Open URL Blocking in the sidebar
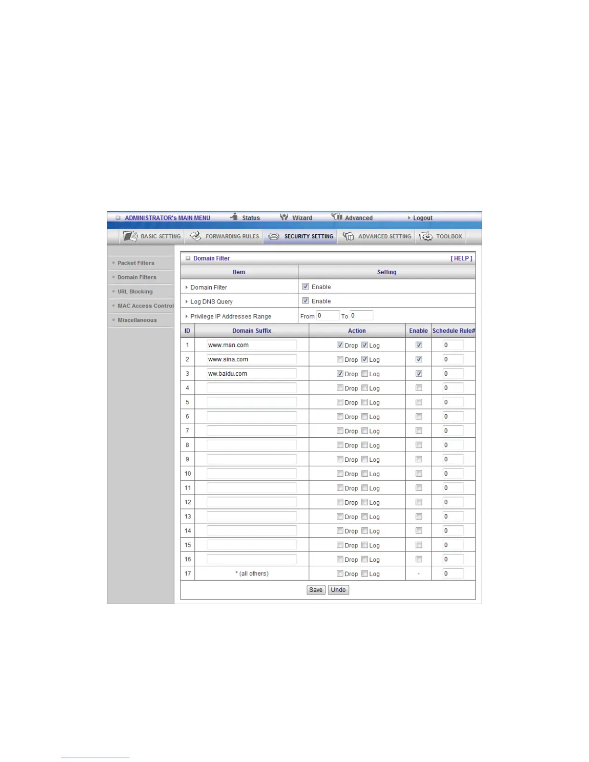Image resolution: width=589 pixels, height=762 pixels. click(x=135, y=292)
